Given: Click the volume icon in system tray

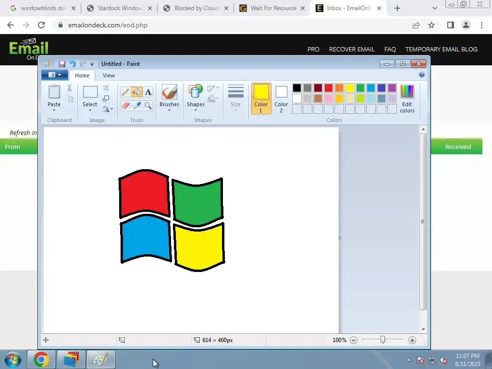Looking at the screenshot, I should tap(443, 360).
